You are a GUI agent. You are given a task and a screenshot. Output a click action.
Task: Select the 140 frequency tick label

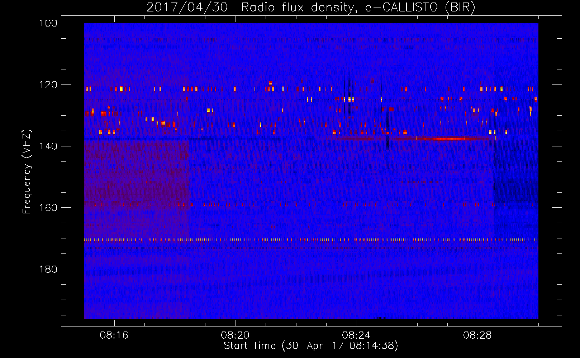48,146
